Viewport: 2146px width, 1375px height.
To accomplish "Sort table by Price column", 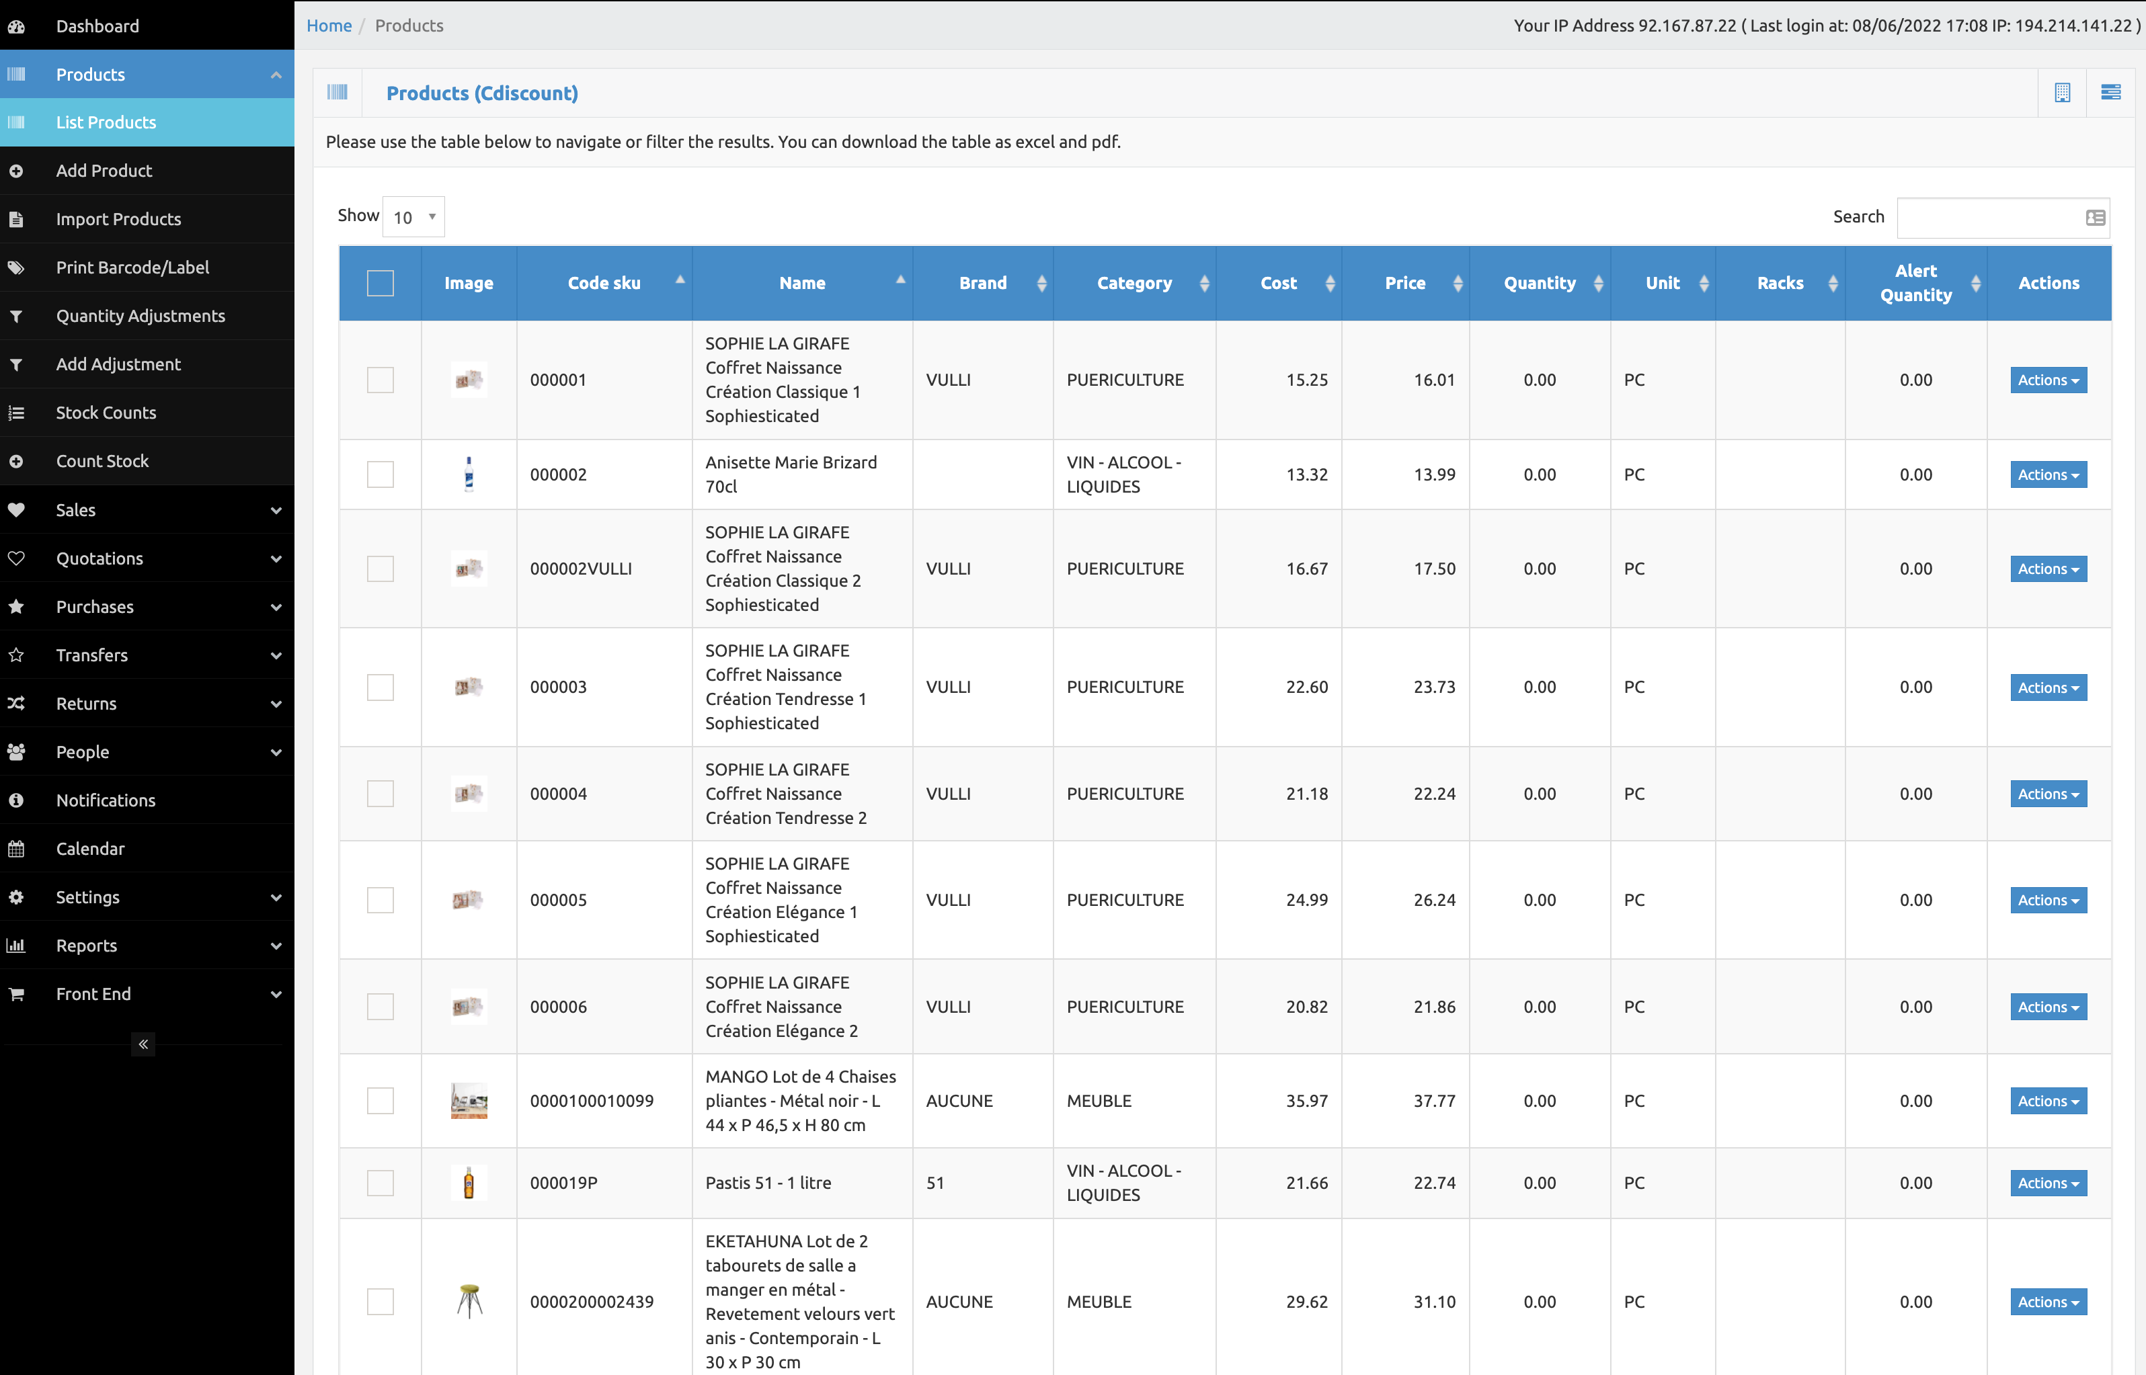I will point(1404,283).
